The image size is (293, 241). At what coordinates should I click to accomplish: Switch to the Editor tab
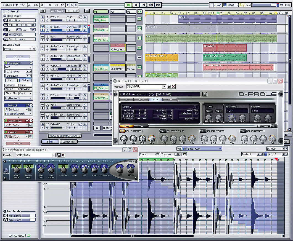tap(50, 141)
